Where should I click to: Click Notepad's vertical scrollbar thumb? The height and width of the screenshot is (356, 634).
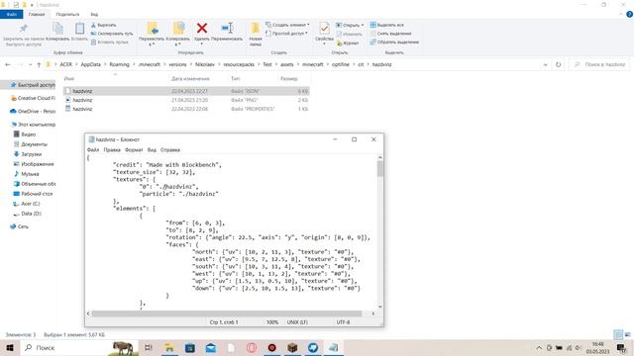[380, 168]
